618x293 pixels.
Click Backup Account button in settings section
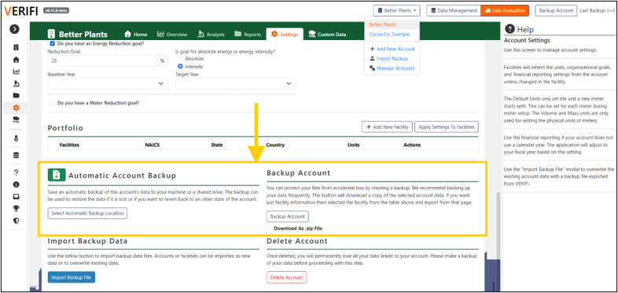pos(288,216)
